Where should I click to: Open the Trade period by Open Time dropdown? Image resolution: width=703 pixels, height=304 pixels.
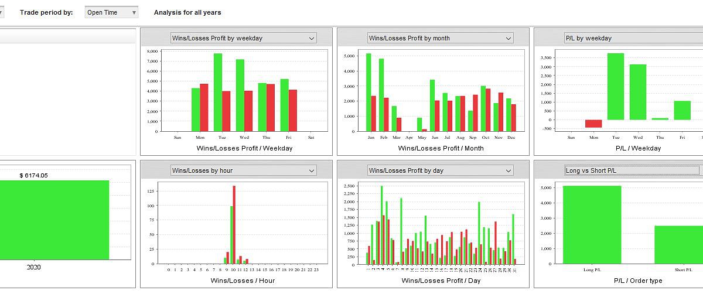[111, 12]
